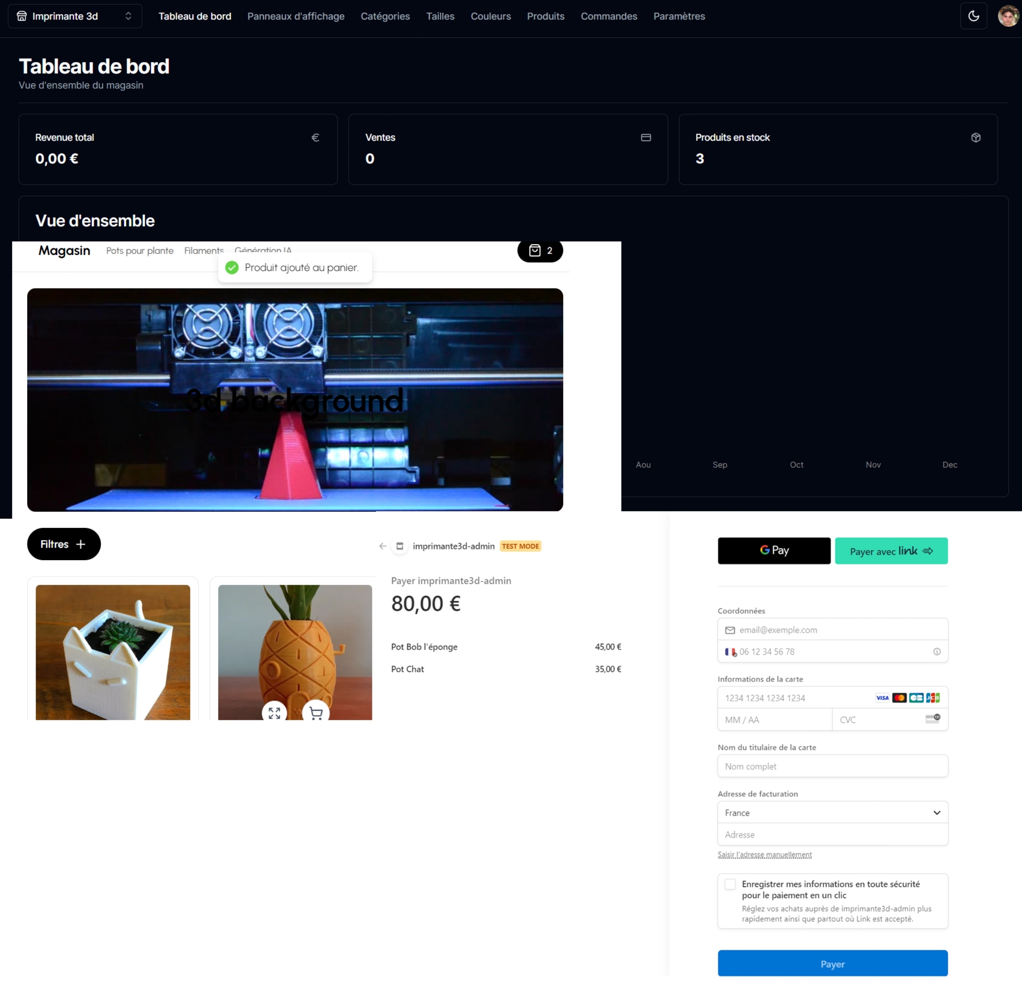Pay using the Google Pay button
The height and width of the screenshot is (989, 1022).
pos(774,550)
